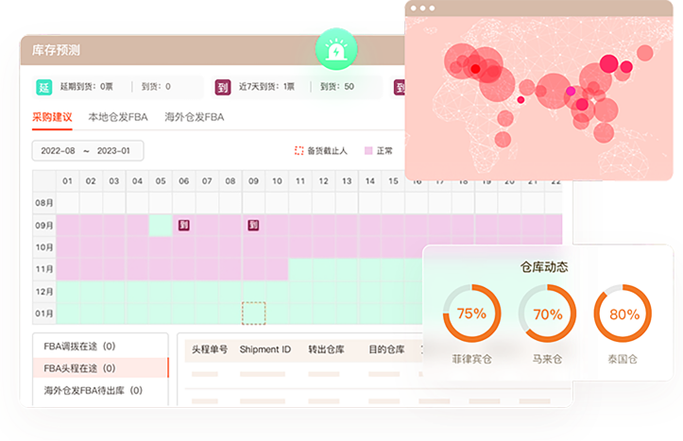This screenshot has height=441, width=683.
Task: Select 海外仓发FBA待出库 (0) in the list
Action: click(x=93, y=390)
